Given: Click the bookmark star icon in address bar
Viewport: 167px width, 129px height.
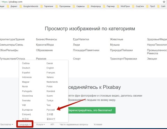Looking at the screenshot, I should (164, 2).
